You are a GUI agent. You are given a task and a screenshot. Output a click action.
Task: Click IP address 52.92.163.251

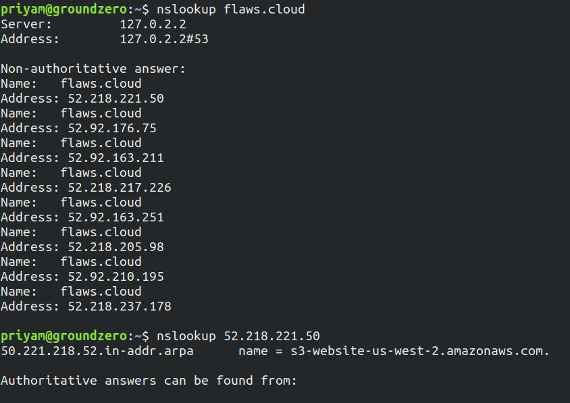116,217
